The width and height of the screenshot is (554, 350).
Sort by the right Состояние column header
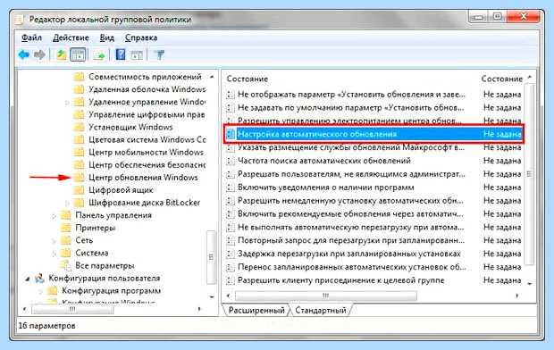click(x=501, y=79)
